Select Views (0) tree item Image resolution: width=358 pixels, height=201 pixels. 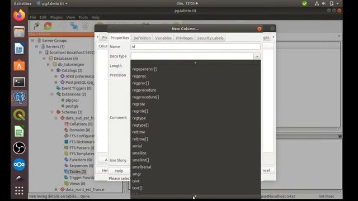(x=77, y=184)
